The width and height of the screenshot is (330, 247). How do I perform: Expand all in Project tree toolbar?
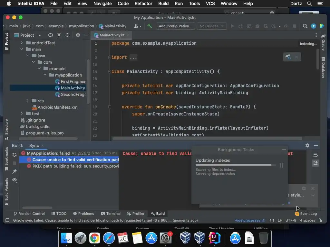[x=59, y=35]
